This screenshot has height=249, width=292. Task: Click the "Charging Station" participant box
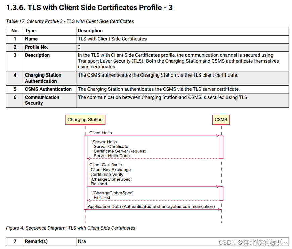85,120
